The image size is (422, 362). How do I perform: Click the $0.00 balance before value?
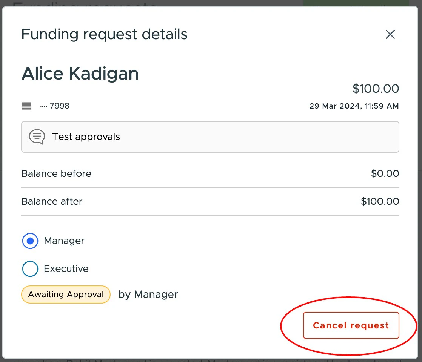pyautogui.click(x=385, y=173)
